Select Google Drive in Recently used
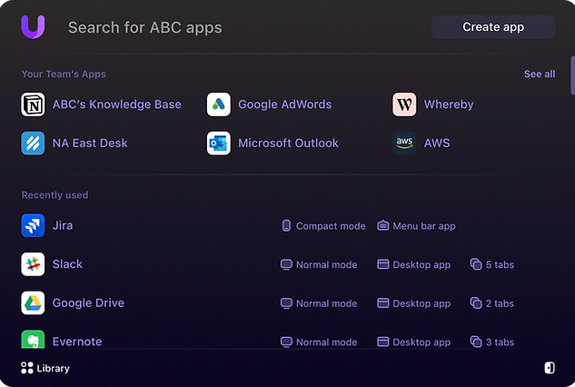575x387 pixels. pos(88,303)
